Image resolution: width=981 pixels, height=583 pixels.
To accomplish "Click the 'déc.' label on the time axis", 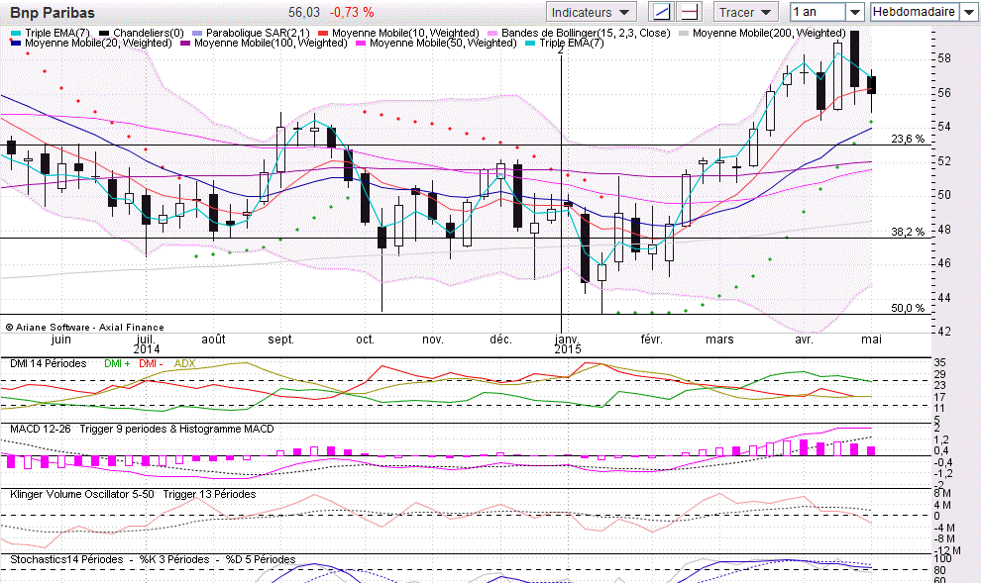I will pos(500,340).
